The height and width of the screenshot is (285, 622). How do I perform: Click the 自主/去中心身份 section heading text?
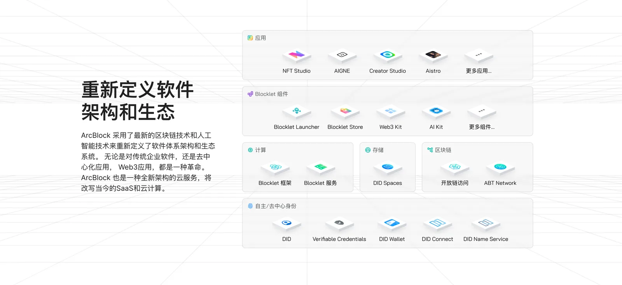coord(276,206)
